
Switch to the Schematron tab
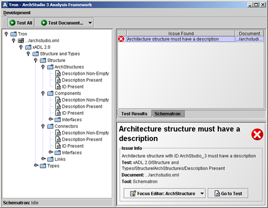tap(168, 114)
